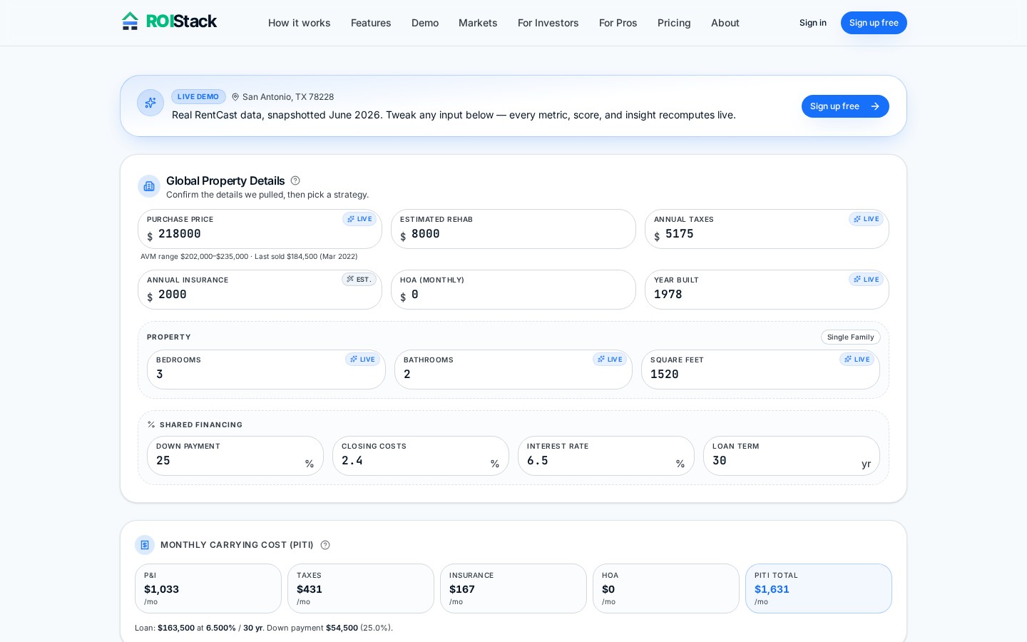This screenshot has height=642, width=1027.
Task: Click the P&I $1,033 card
Action: [x=208, y=588]
